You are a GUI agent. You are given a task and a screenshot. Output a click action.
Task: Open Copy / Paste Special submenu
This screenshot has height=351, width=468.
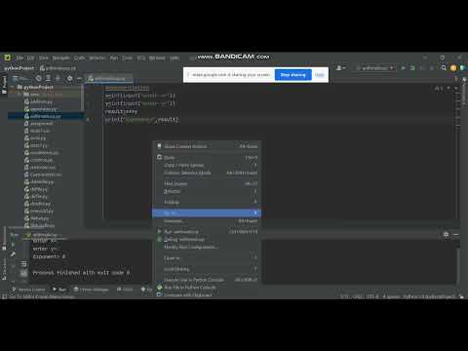coord(207,165)
